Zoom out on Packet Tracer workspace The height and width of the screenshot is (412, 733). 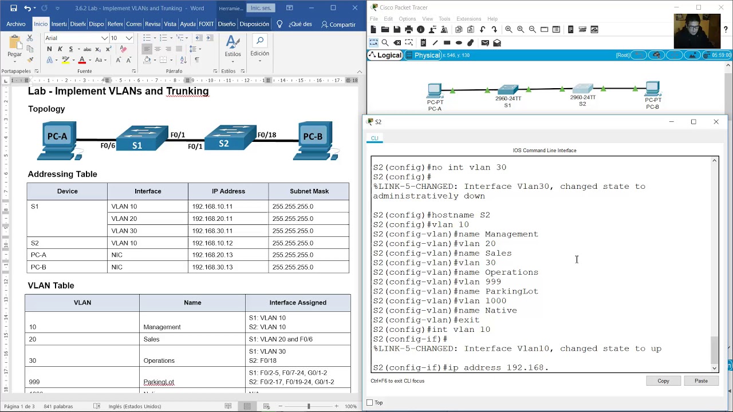click(x=532, y=30)
